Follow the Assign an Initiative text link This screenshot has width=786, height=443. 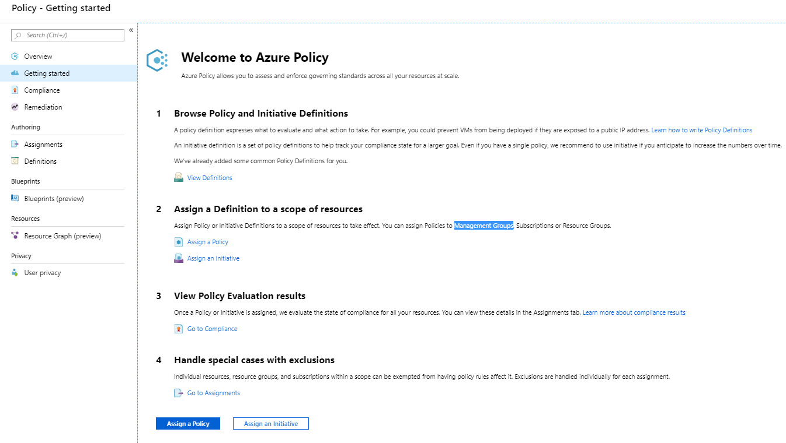[213, 258]
